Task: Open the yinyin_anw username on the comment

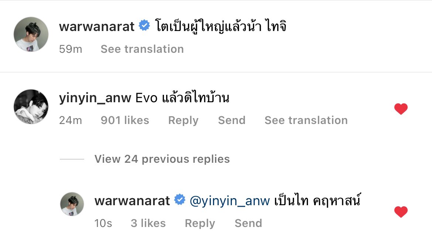Action: [95, 98]
